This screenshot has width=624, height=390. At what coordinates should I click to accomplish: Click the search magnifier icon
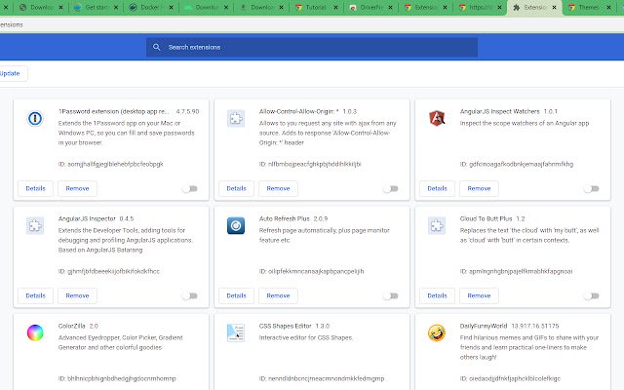[x=156, y=47]
